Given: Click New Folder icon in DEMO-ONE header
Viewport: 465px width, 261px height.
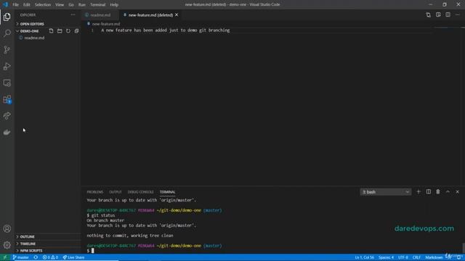Looking at the screenshot, I should (x=60, y=30).
